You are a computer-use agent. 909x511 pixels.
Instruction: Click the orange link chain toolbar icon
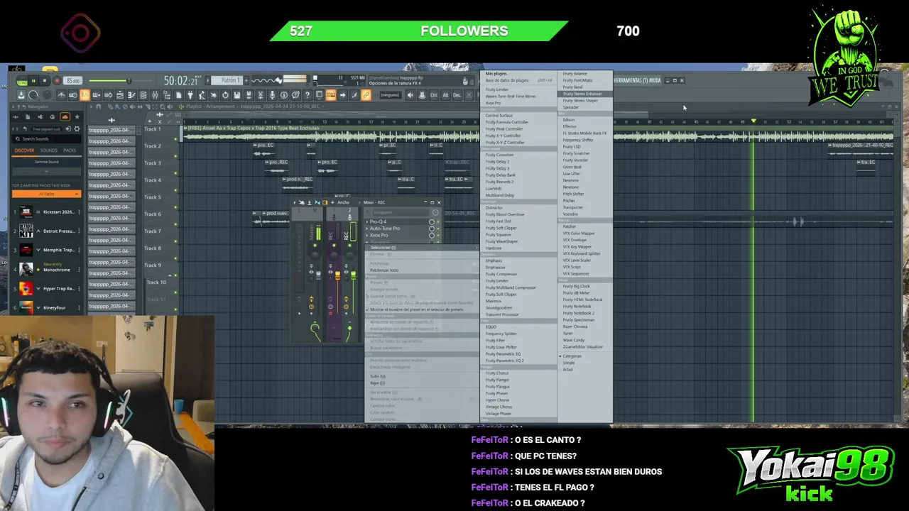tap(366, 95)
